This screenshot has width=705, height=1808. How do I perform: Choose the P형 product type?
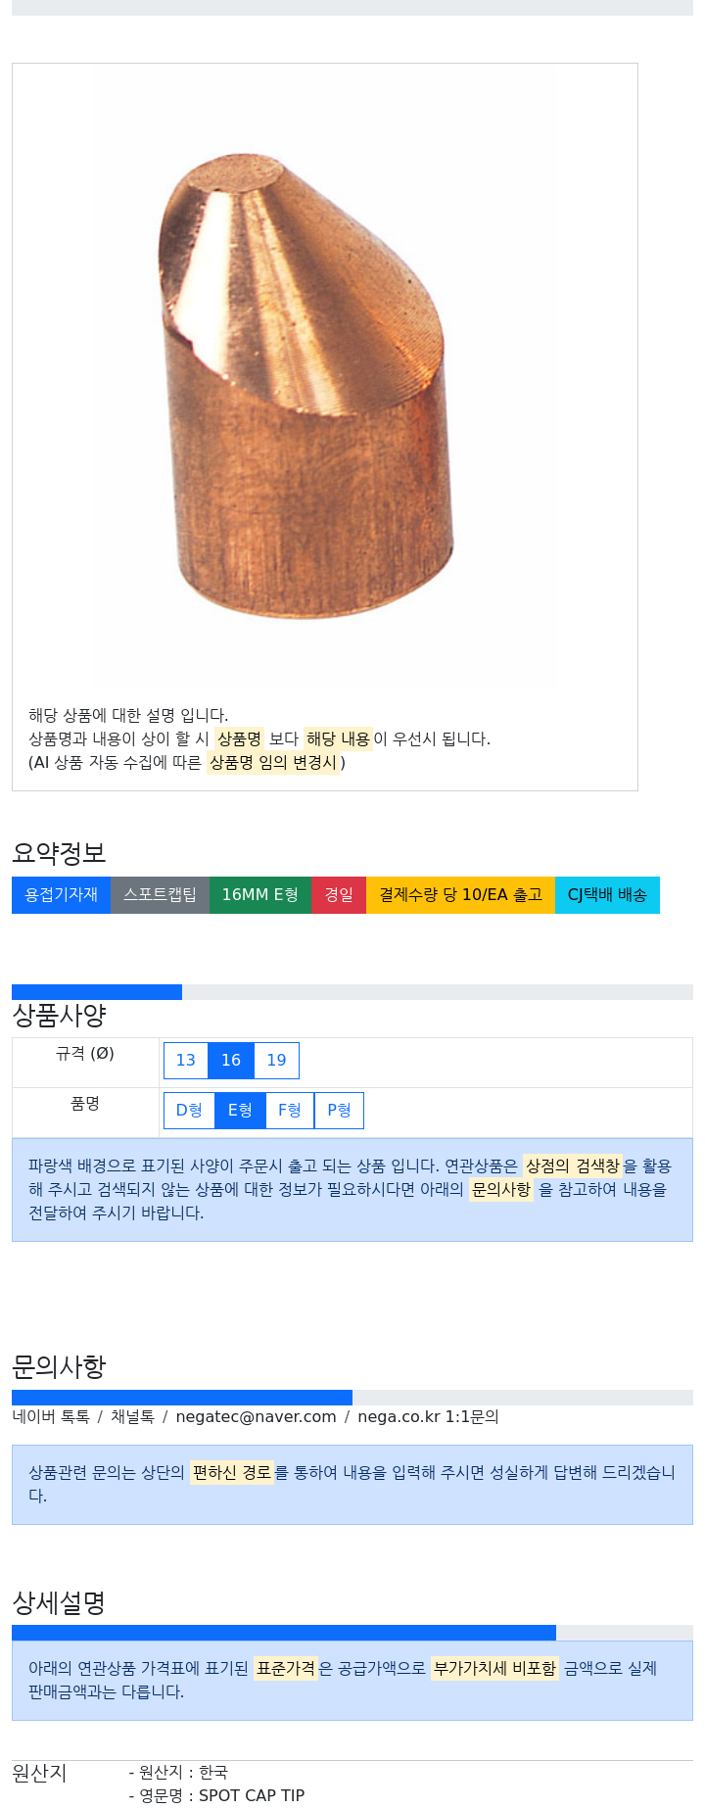pyautogui.click(x=339, y=1110)
